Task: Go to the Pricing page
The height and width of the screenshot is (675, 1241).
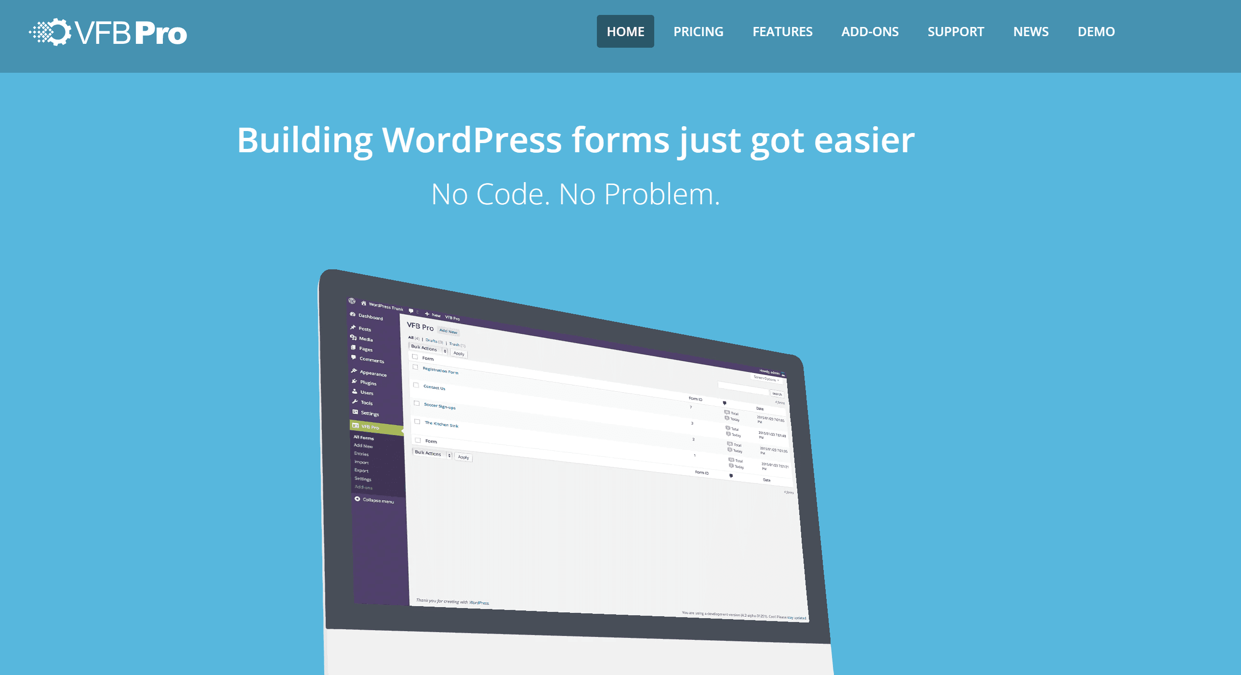Action: click(698, 31)
